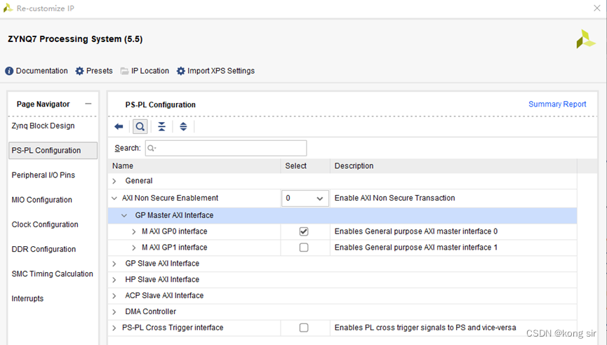
Task: Click the M AXI GP0 interface label
Action: (175, 231)
